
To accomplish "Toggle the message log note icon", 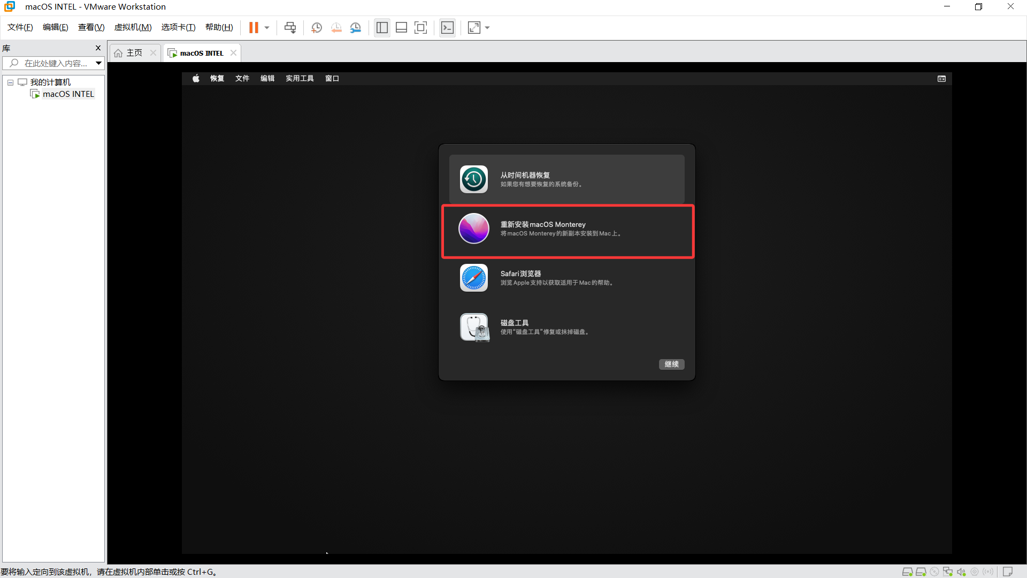I will click(x=1008, y=572).
